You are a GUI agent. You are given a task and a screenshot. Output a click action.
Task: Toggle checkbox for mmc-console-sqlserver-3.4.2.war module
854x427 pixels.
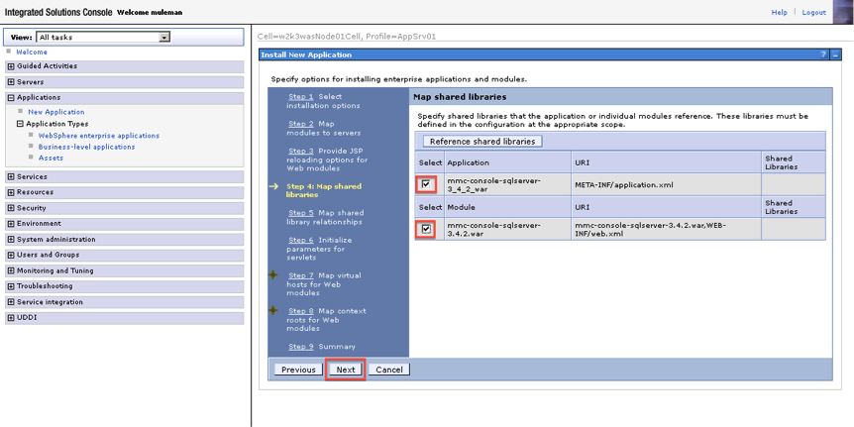coord(427,229)
